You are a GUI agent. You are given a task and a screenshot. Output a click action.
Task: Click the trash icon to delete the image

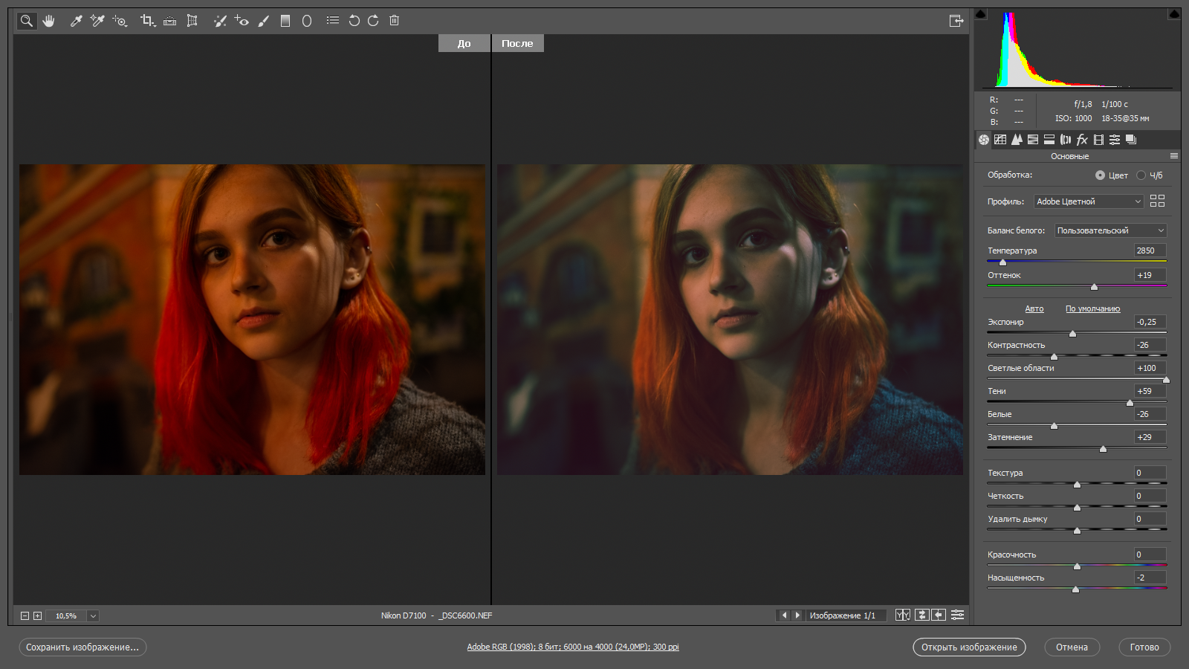[x=395, y=21]
